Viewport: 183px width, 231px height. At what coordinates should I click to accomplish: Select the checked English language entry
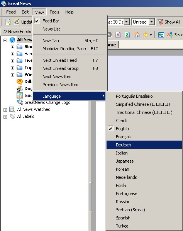(144, 129)
